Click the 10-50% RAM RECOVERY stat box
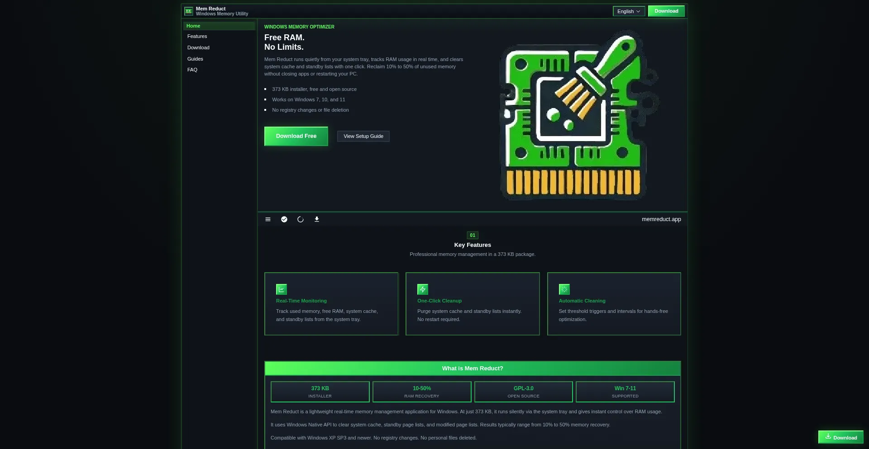Image resolution: width=869 pixels, height=449 pixels. 422,392
